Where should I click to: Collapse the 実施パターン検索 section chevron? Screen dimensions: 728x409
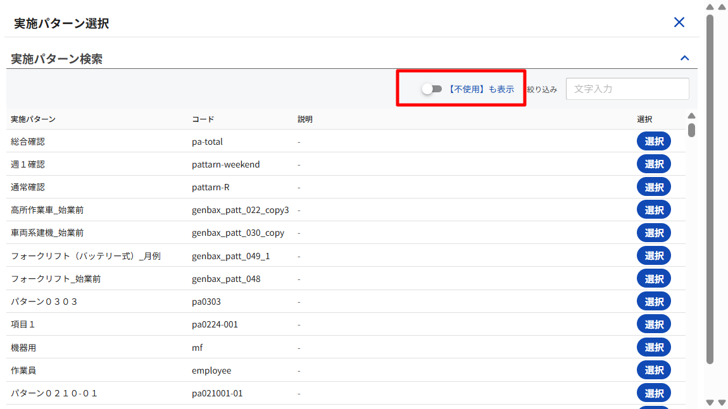(x=684, y=58)
